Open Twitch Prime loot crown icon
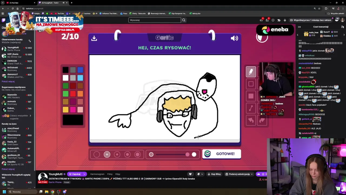This screenshot has height=195, width=346. tap(261, 20)
